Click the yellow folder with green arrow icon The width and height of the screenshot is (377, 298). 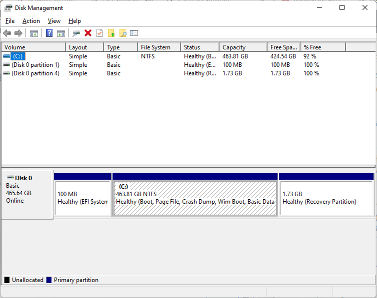tap(111, 33)
